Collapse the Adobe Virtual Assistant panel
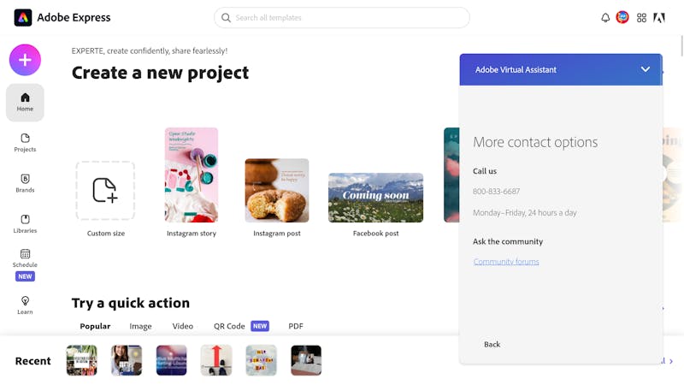Screen dimensions: 684x385 pos(646,69)
